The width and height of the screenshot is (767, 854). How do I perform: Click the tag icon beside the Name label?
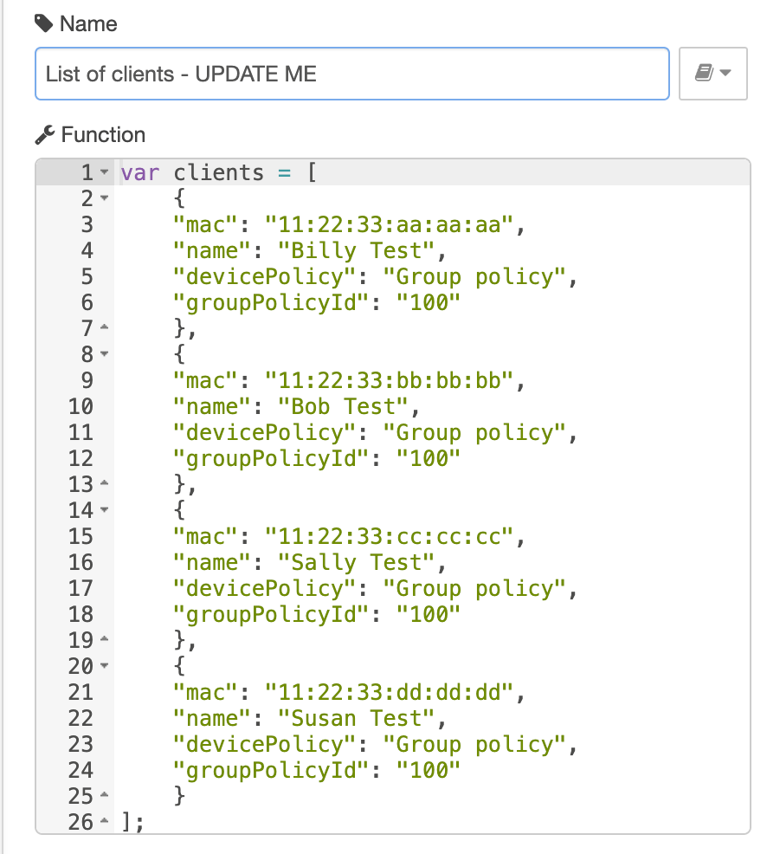point(42,23)
